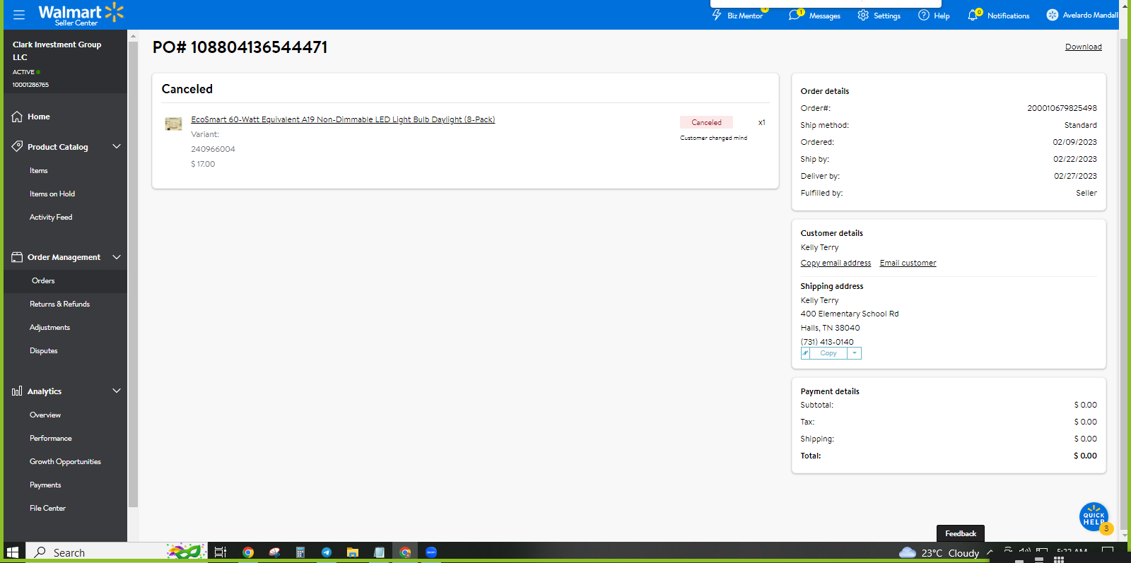Click the weather cloud icon in taskbar
Image resolution: width=1131 pixels, height=563 pixels.
point(908,552)
